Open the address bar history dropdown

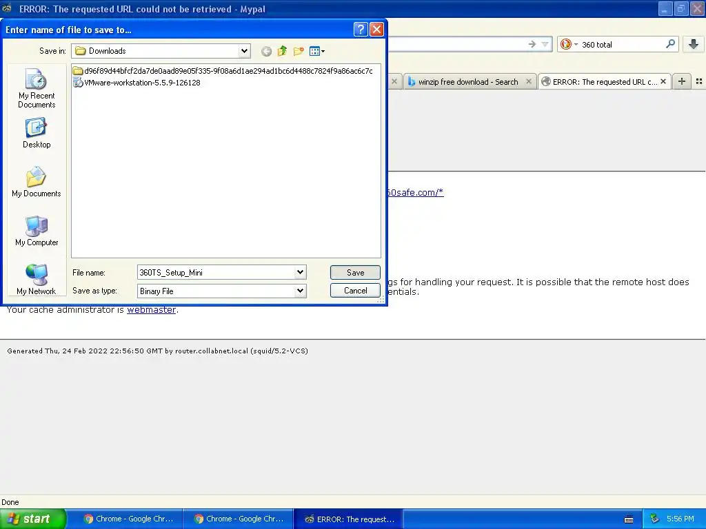[545, 44]
